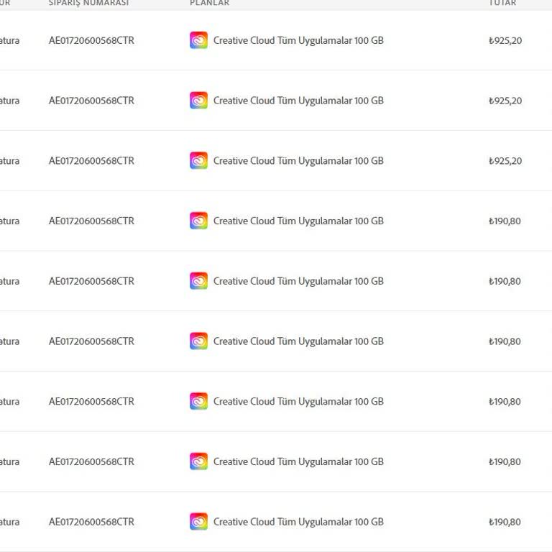Screen dimensions: 552x552
Task: Click the Fatura label in the fourth row
Action: 9,221
